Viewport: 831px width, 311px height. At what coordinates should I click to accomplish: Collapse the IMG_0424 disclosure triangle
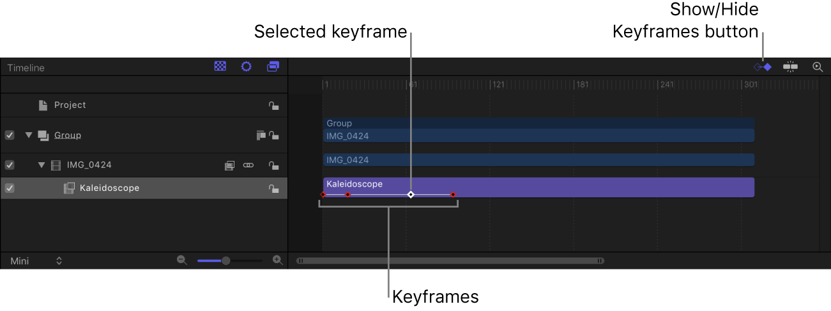42,165
